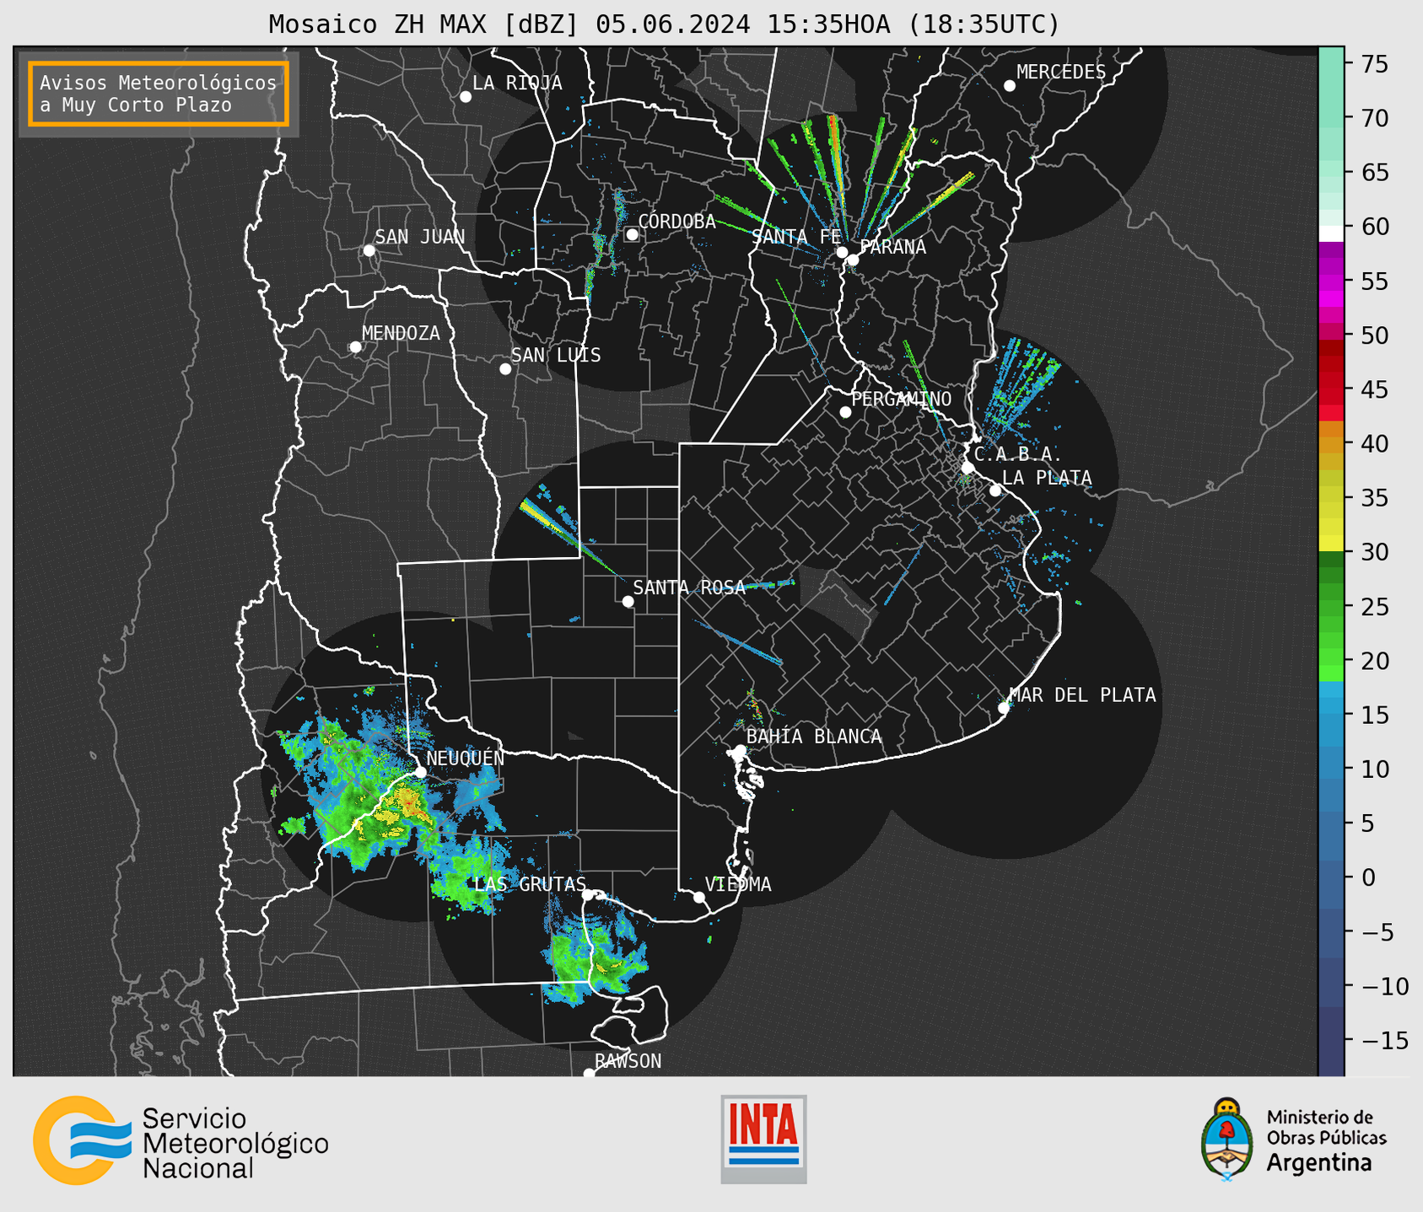Click the INTA logo
This screenshot has width=1423, height=1212.
coord(763,1139)
